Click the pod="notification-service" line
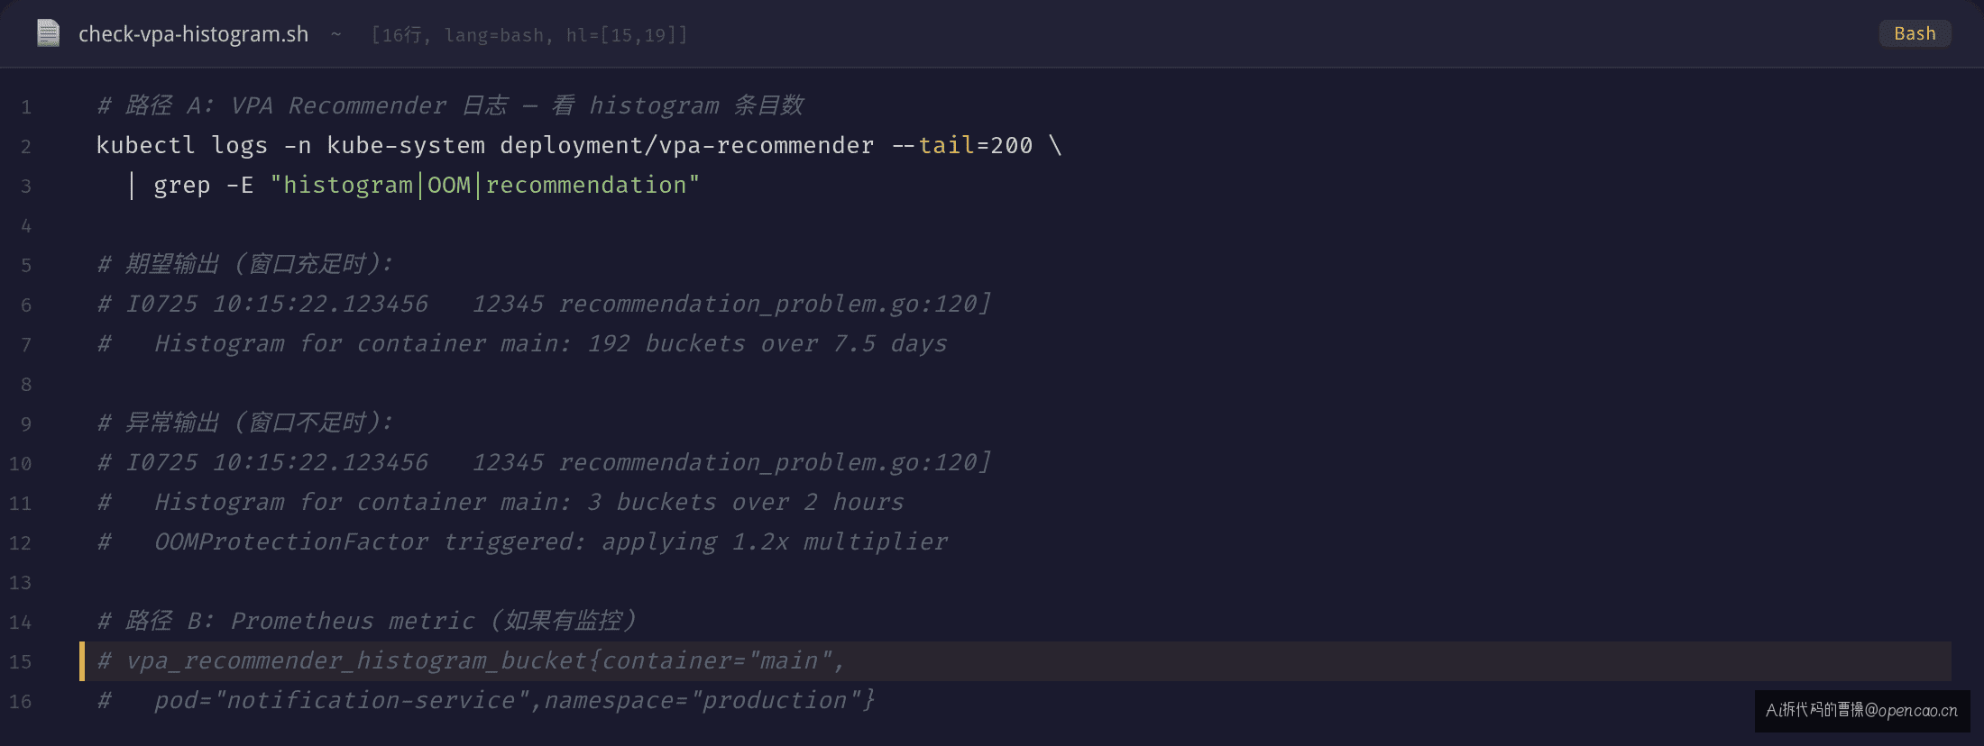Screen dimensions: 1984x746 coord(486,700)
